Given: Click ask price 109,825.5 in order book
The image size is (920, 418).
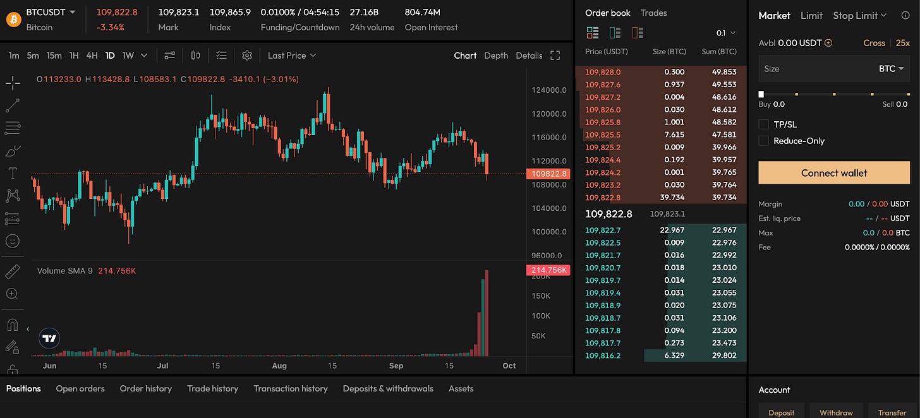Looking at the screenshot, I should [602, 134].
